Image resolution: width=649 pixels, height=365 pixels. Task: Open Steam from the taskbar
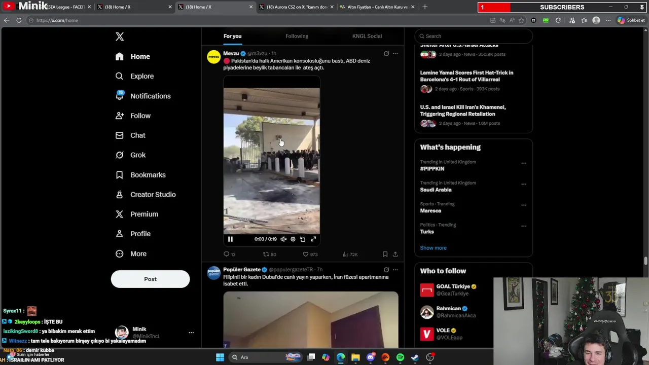click(x=415, y=357)
